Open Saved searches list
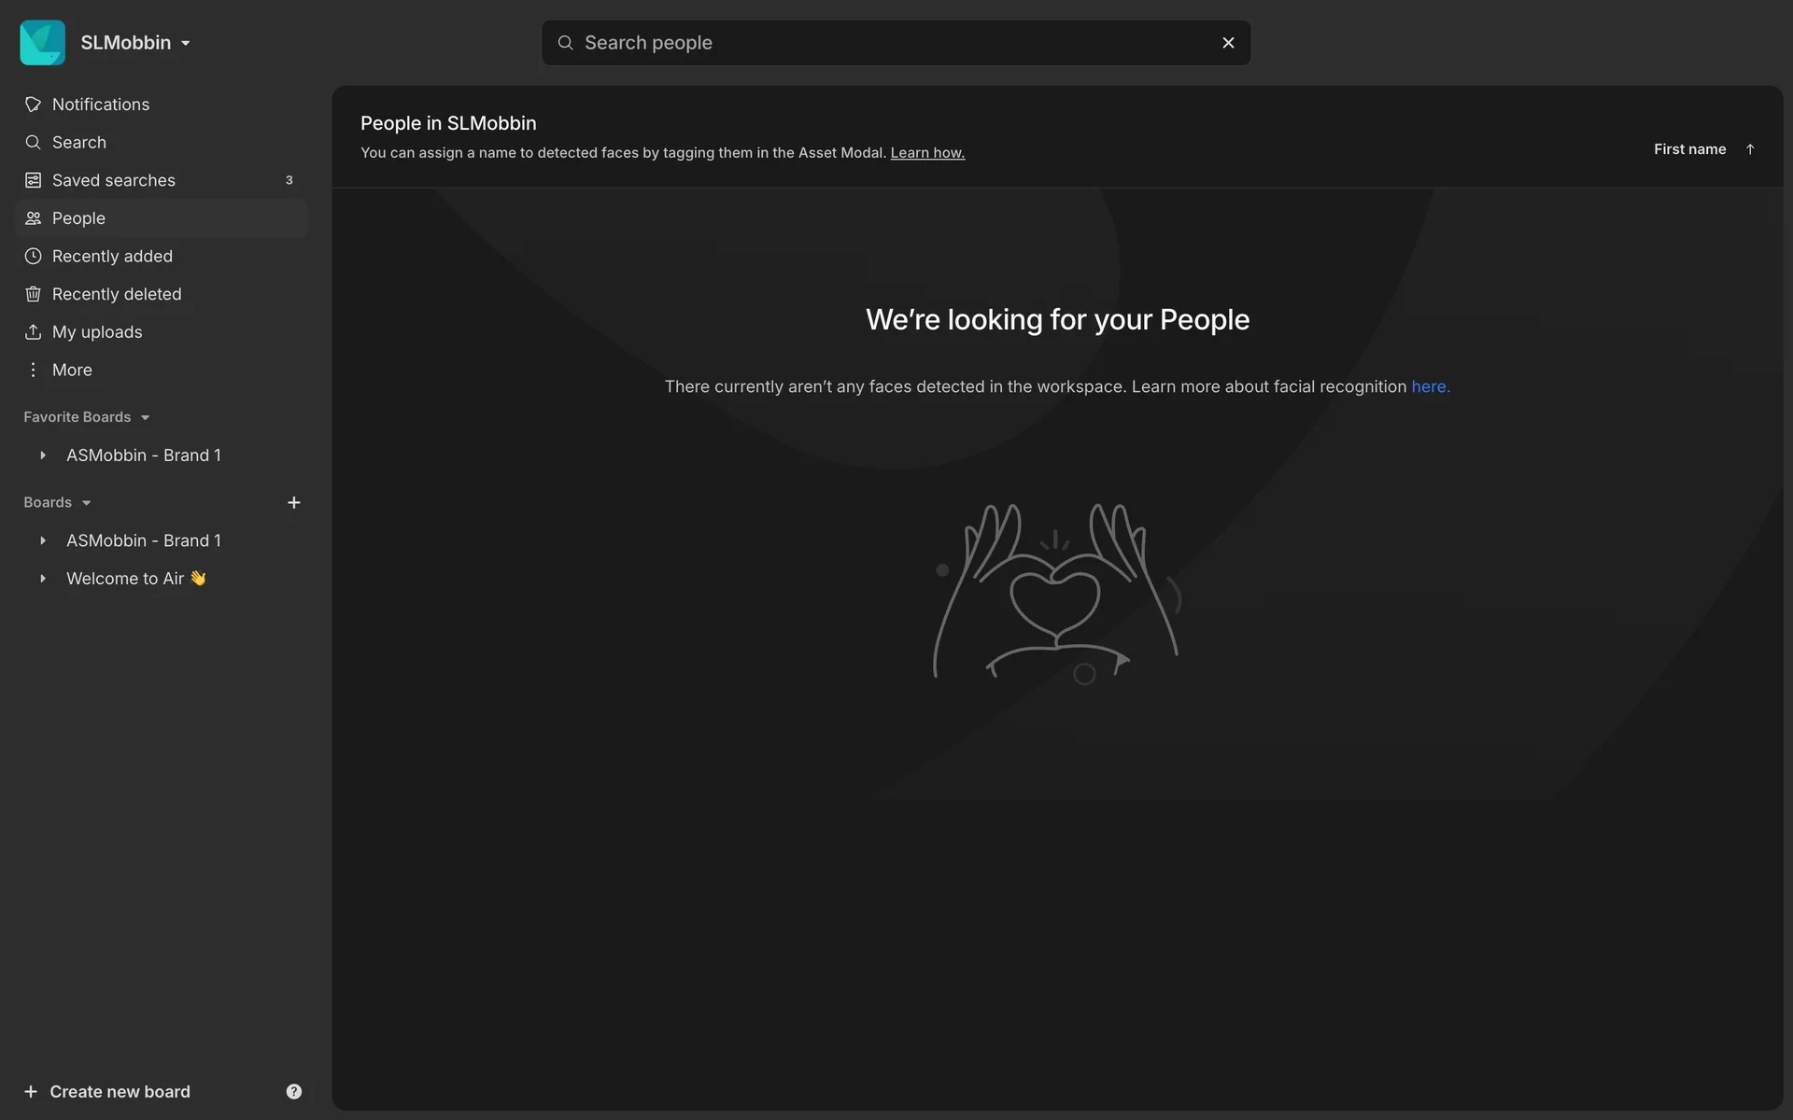Screen dimensions: 1793x1120 [113, 180]
